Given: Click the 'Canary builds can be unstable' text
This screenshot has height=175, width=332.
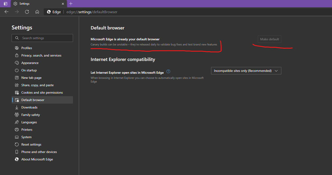Looking at the screenshot, I should click(154, 44).
